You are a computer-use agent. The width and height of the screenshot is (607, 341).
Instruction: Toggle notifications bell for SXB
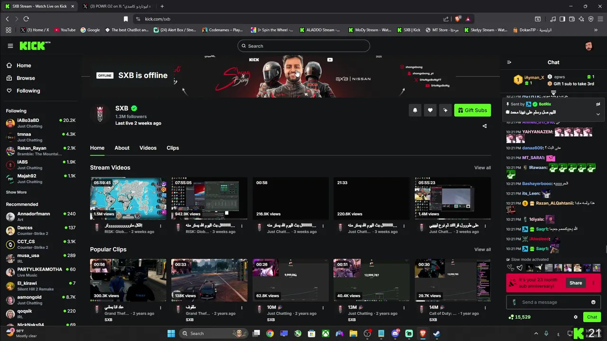pos(415,110)
